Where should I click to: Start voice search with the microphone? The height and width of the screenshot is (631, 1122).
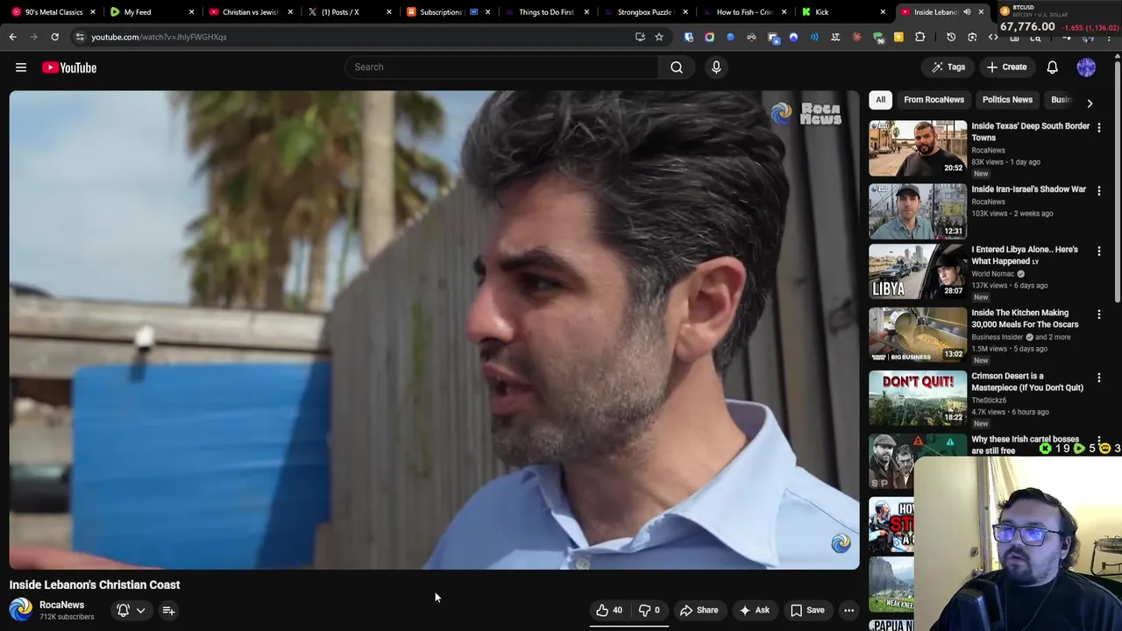pyautogui.click(x=716, y=67)
